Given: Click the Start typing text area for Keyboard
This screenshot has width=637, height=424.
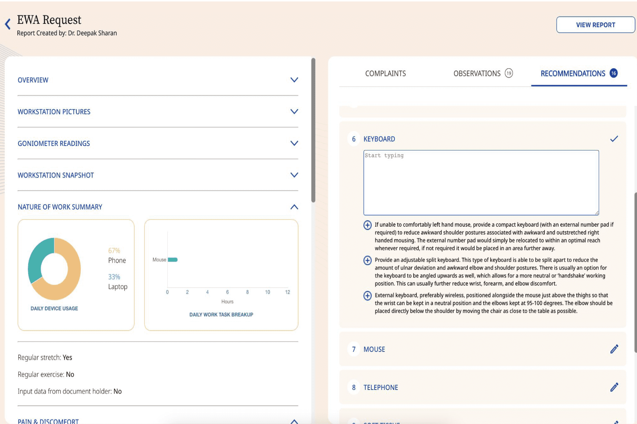Looking at the screenshot, I should coord(481,182).
